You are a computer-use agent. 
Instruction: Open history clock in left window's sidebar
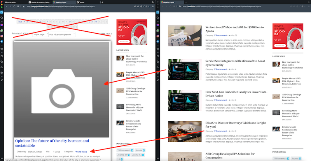[x=2, y=62]
